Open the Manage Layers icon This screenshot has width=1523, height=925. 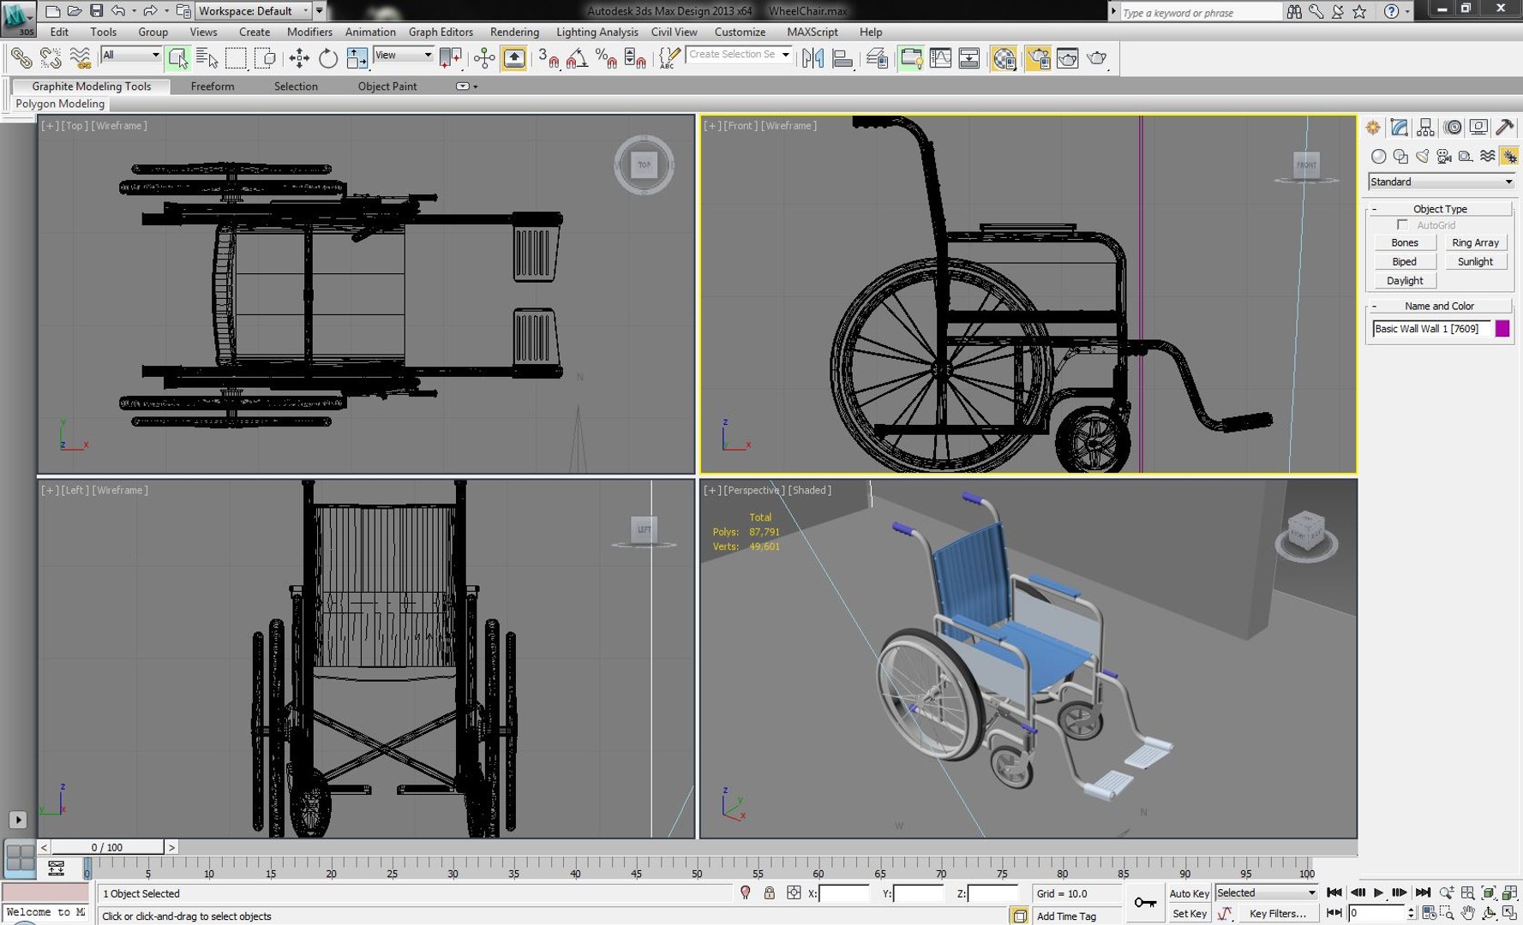[x=877, y=58]
